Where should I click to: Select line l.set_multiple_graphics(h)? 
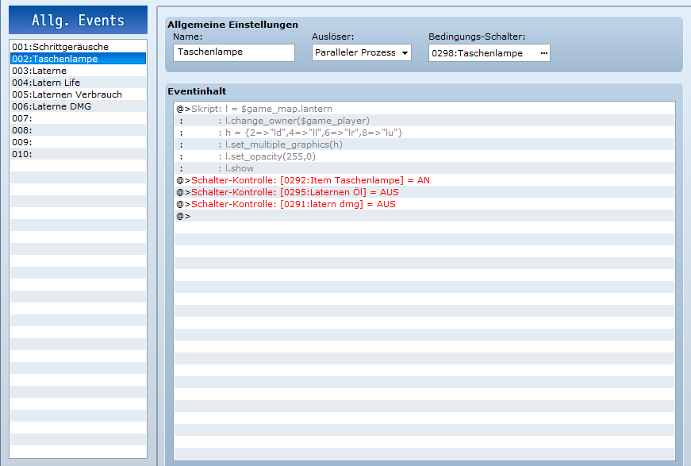click(x=424, y=144)
